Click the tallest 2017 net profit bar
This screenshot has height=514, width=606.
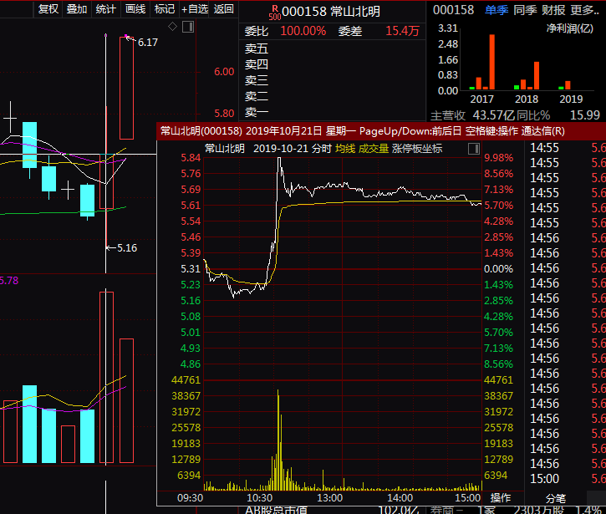[492, 62]
